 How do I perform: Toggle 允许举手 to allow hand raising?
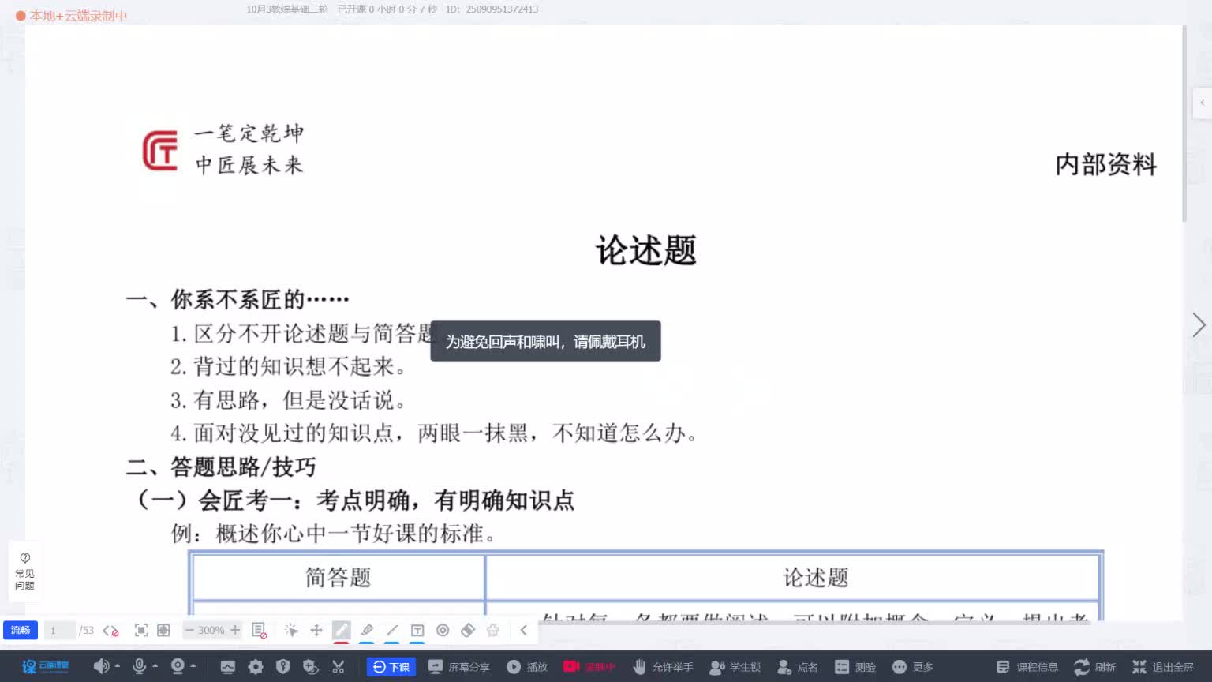(663, 667)
